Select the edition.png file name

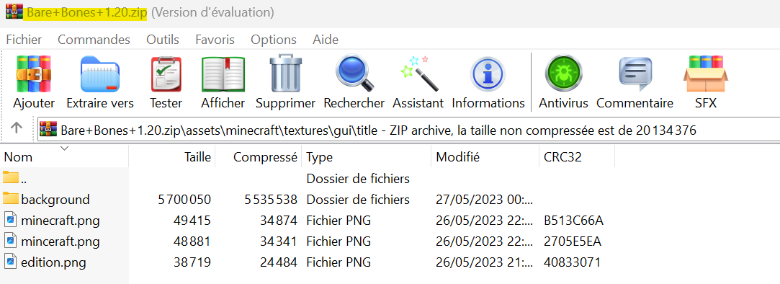coord(54,262)
